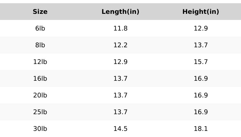Click the Height(in) column header
This screenshot has width=241, height=137.
[201, 12]
